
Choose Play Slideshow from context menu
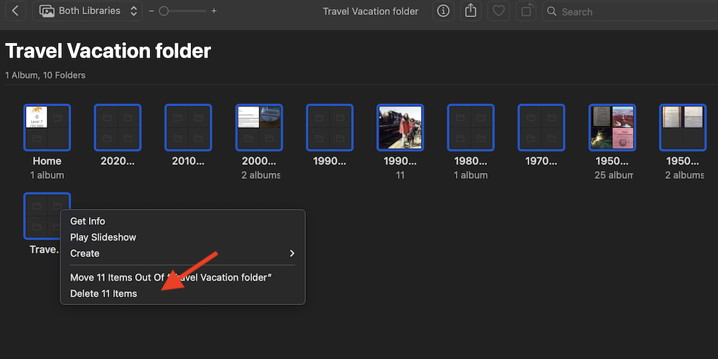click(103, 237)
